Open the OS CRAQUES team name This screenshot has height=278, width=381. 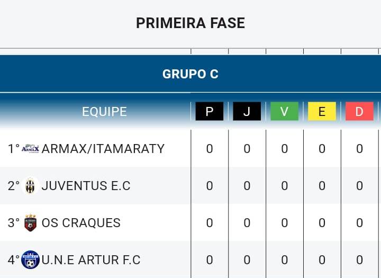(x=81, y=223)
